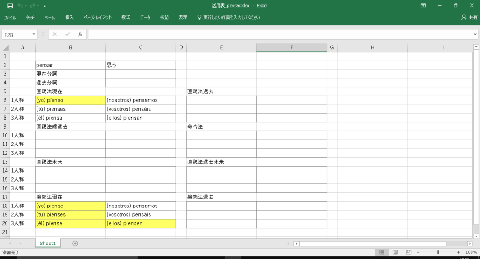Viewport: 480px width, 259px height.
Task: Select column H header
Action: click(x=373, y=47)
